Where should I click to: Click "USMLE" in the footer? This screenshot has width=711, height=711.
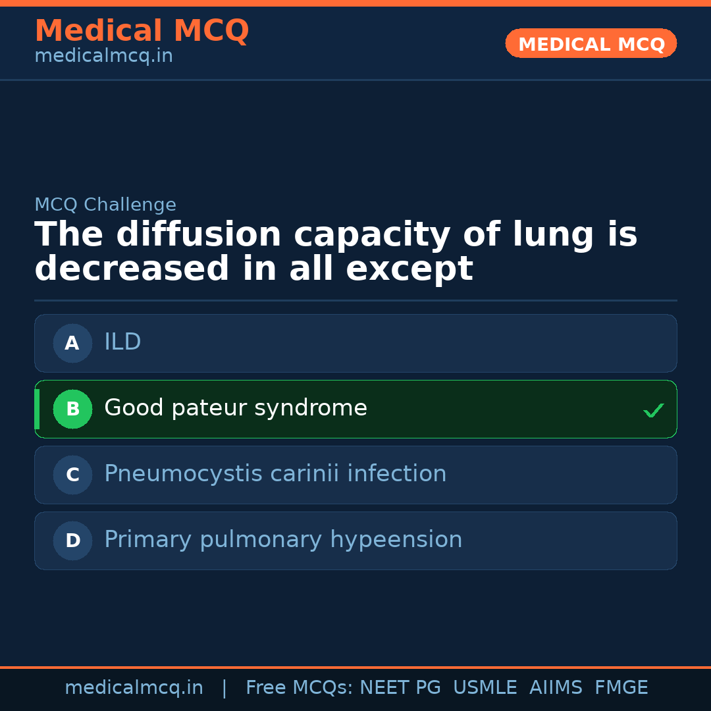click(x=485, y=688)
